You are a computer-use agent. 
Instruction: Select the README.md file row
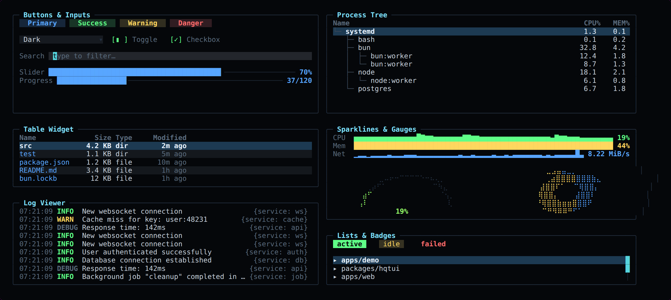pos(166,170)
